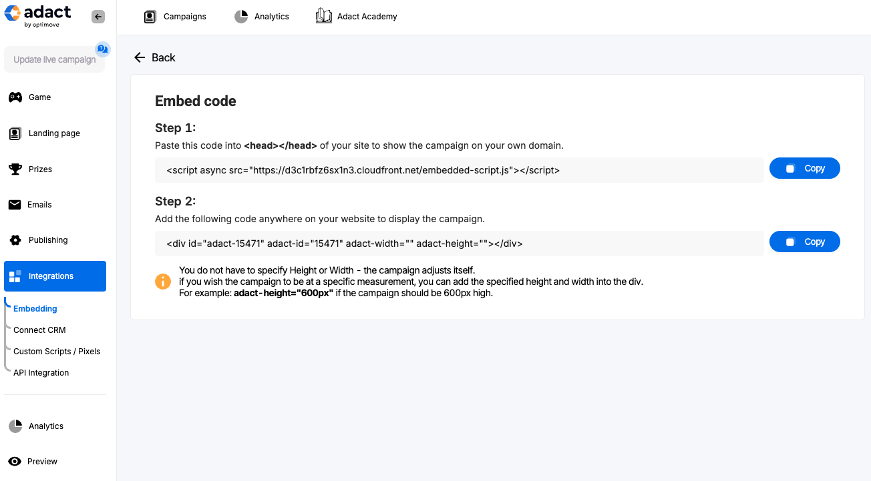Go to the Publishing section

point(55,240)
